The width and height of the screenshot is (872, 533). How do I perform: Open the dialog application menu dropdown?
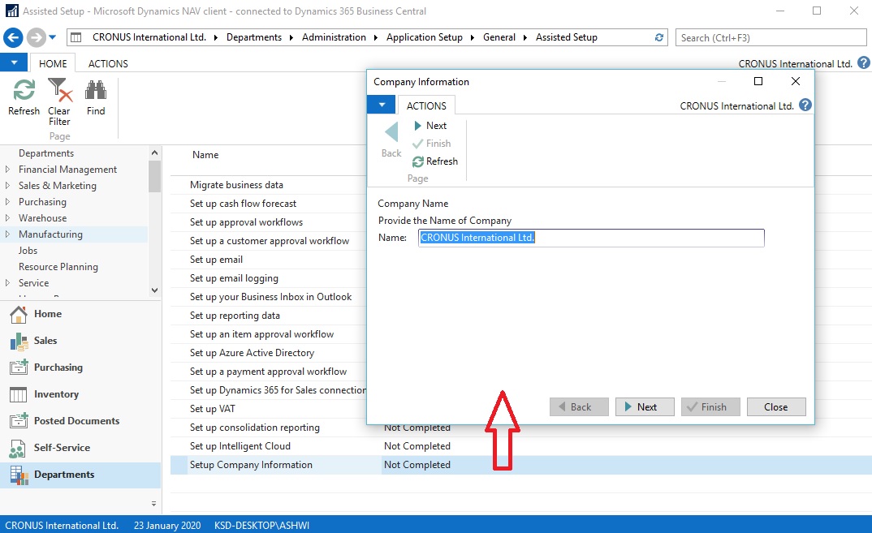pyautogui.click(x=381, y=105)
